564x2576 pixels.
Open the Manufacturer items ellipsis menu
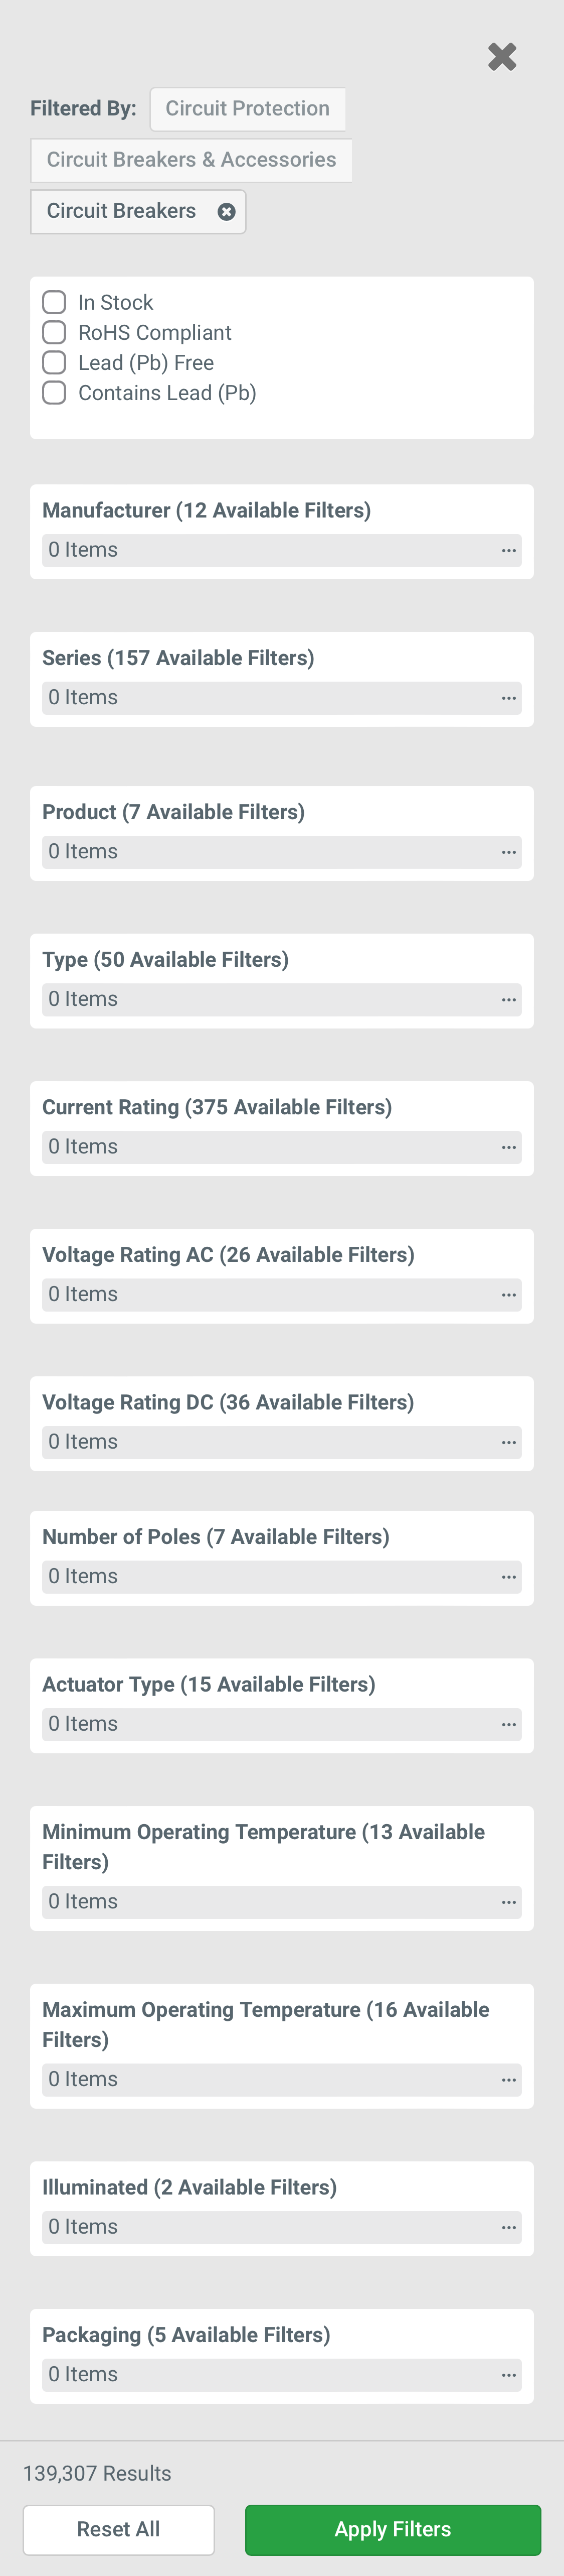507,549
